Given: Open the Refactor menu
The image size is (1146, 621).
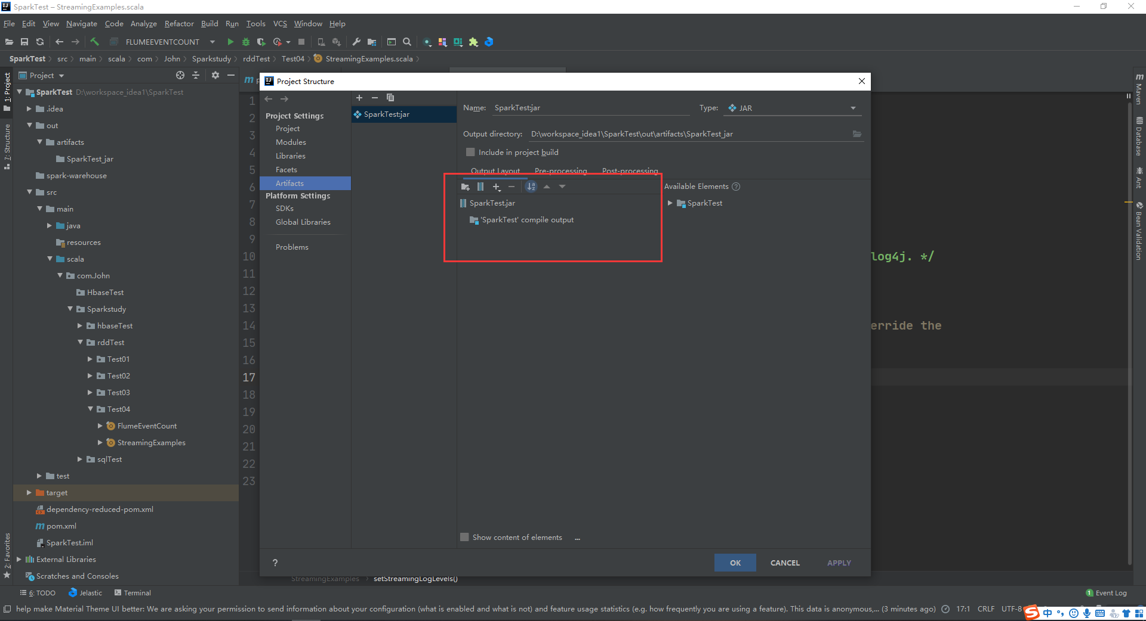Looking at the screenshot, I should [x=179, y=24].
